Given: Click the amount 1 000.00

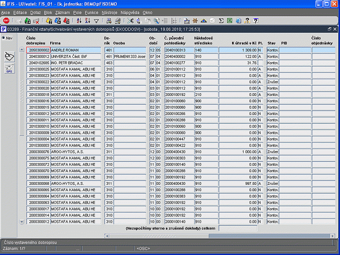Looking at the screenshot, I should 238,152.
